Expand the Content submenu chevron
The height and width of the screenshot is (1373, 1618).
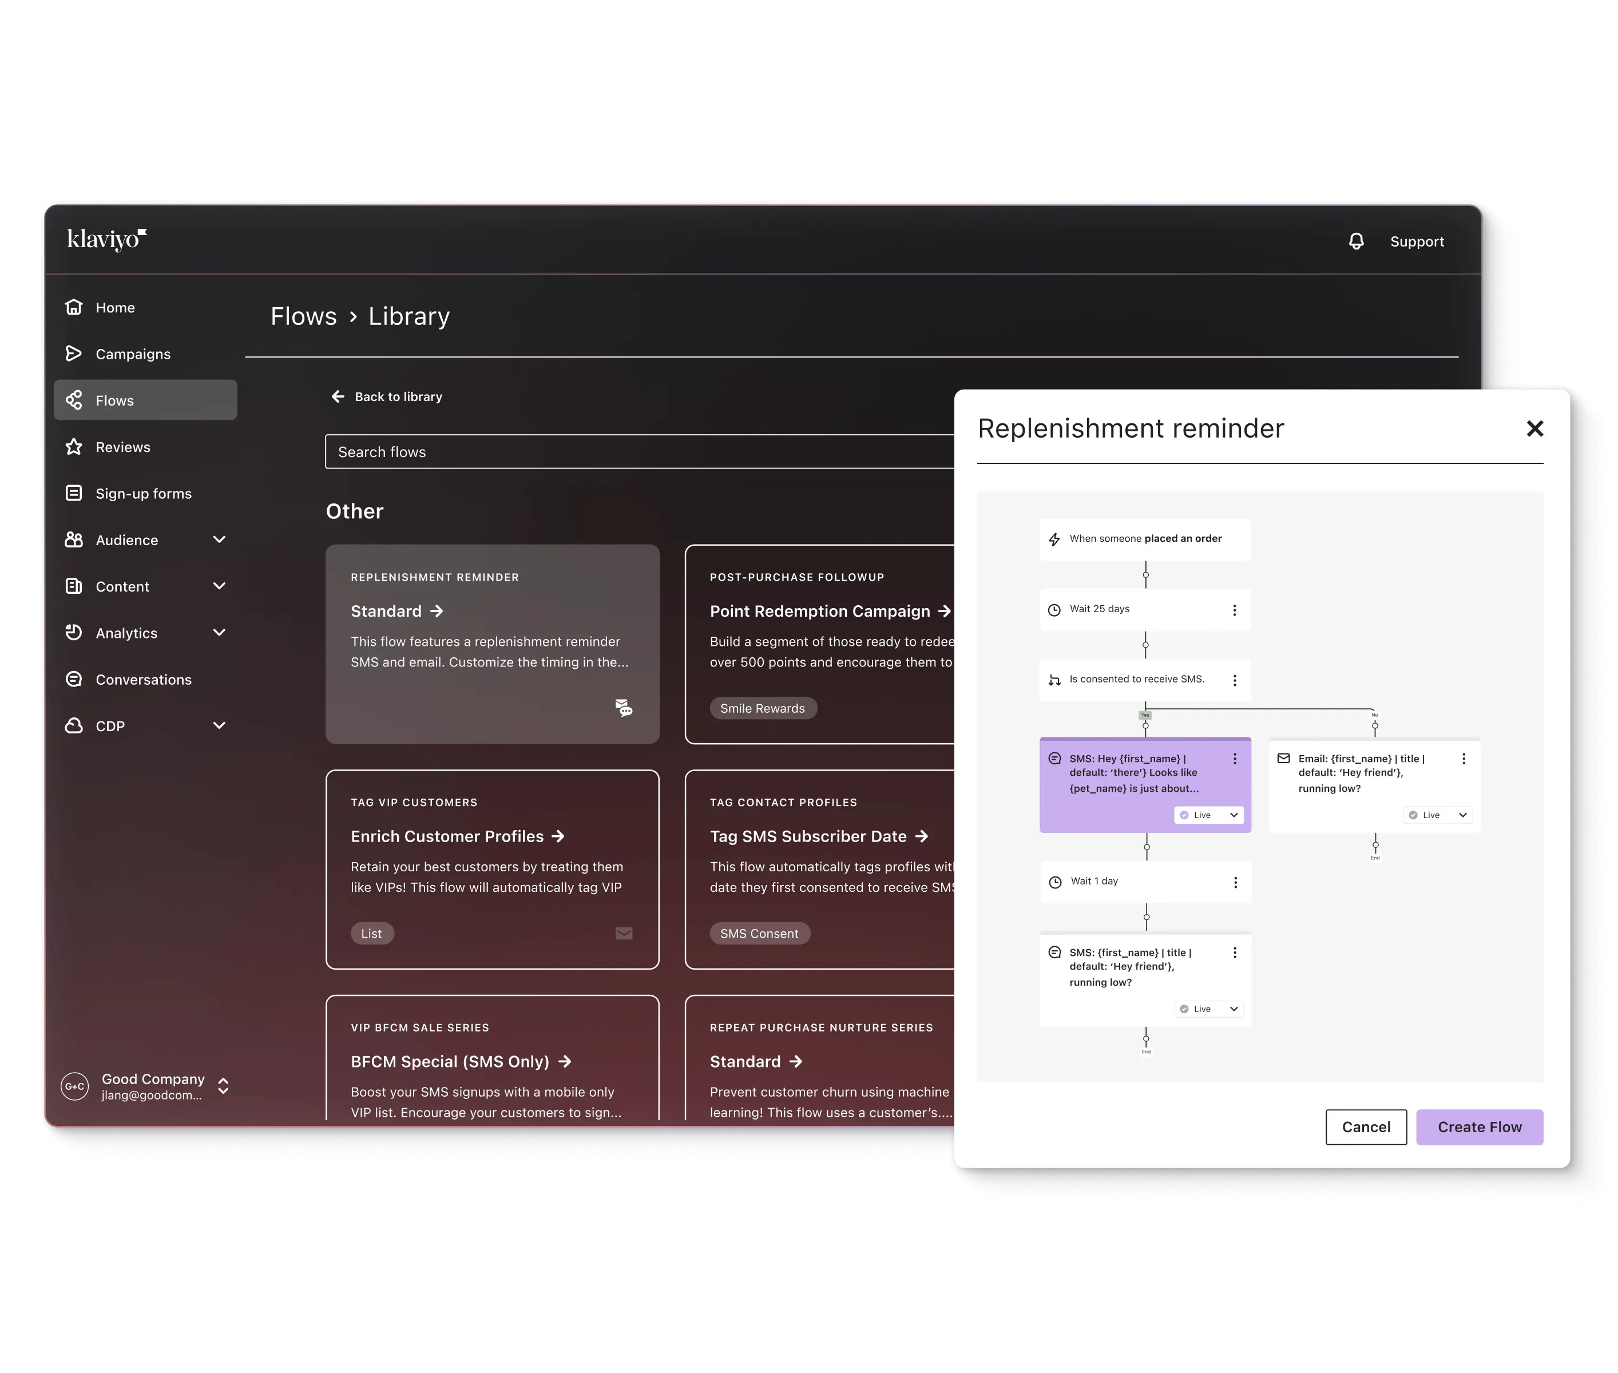click(220, 586)
